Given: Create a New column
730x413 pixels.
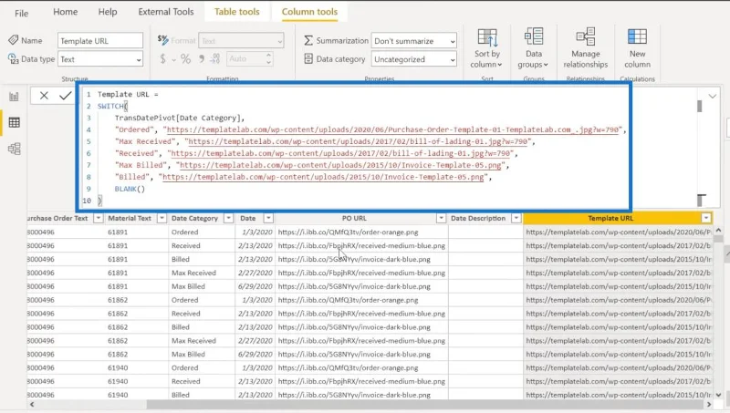Looking at the screenshot, I should [x=637, y=48].
